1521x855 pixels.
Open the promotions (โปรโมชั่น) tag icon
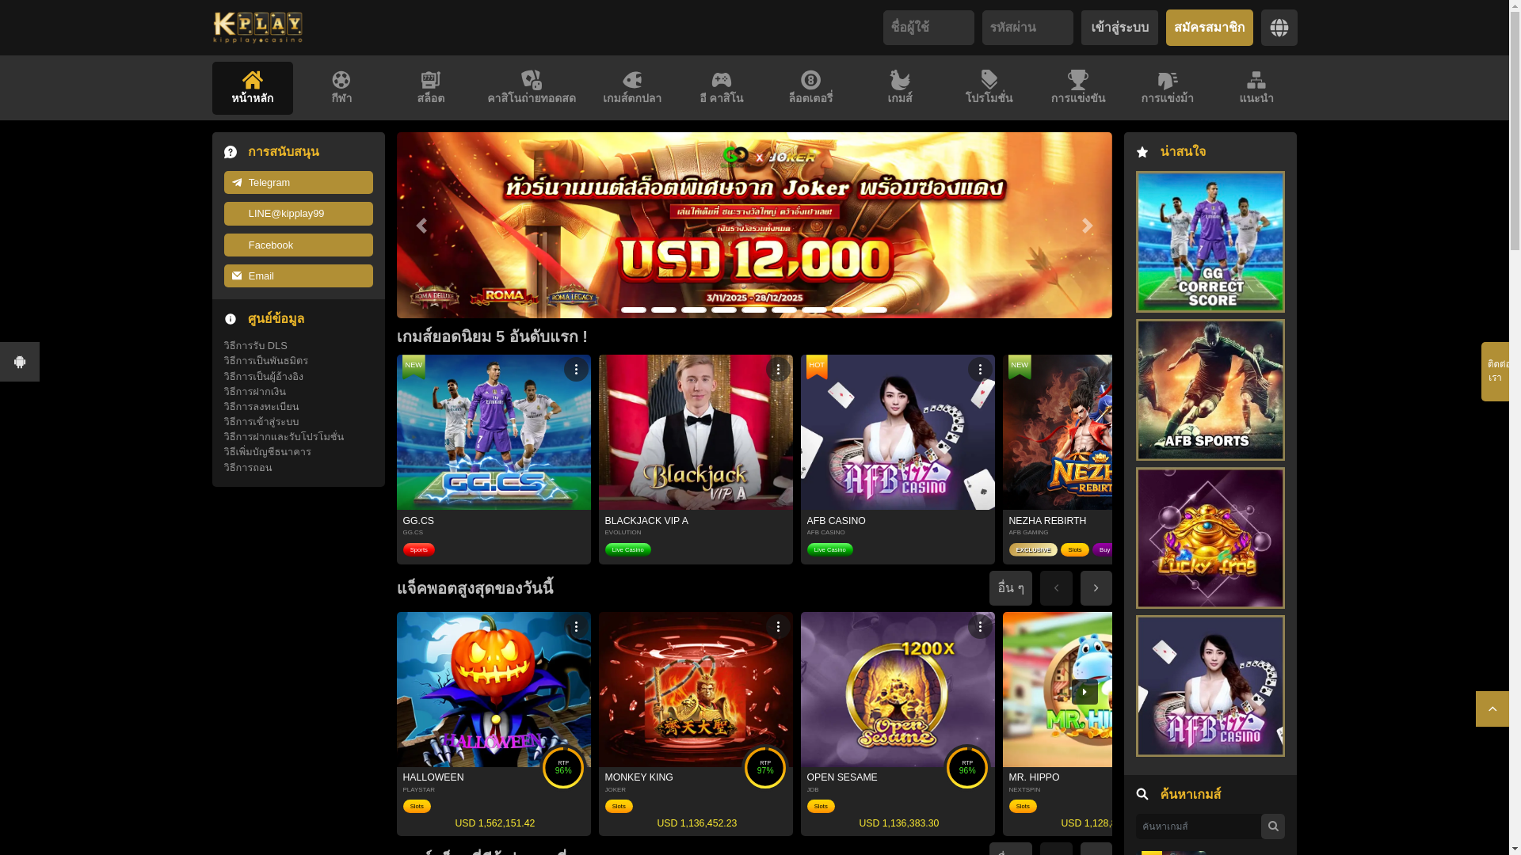[989, 80]
